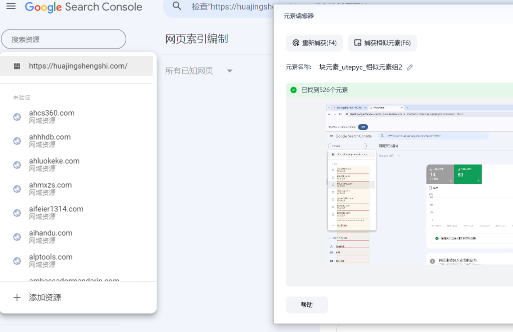
Task: Choose aihandu.com from property list
Action: pos(76,236)
